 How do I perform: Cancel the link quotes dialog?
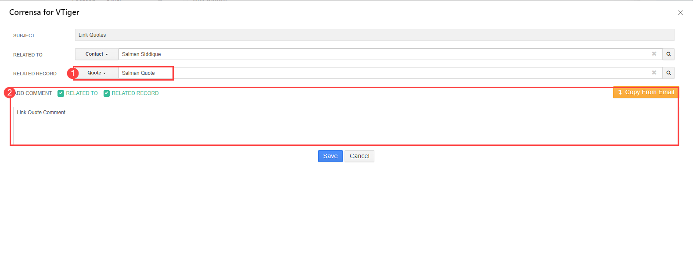pyautogui.click(x=359, y=156)
